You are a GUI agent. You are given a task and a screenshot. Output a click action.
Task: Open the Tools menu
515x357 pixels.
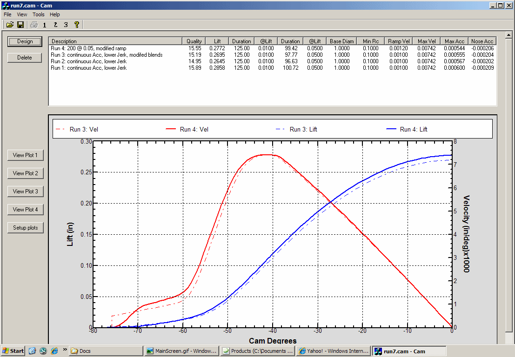tap(38, 14)
